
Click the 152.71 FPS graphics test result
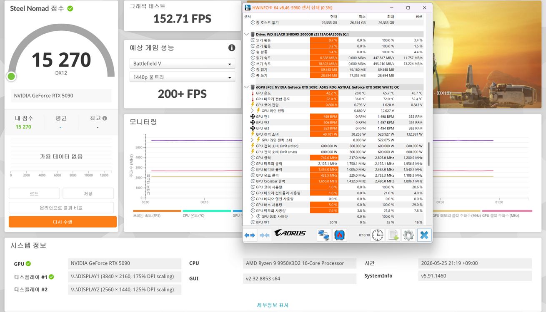(182, 19)
